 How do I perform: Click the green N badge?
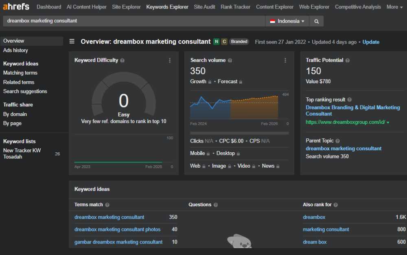coord(217,42)
